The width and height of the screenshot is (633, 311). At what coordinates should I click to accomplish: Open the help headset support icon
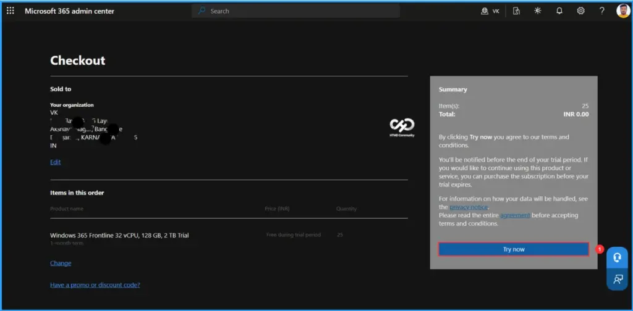coord(618,257)
